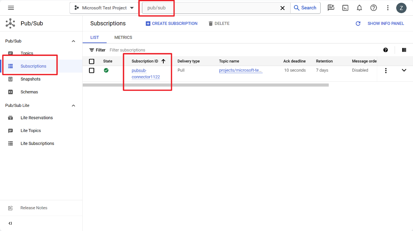
Task: Open the notifications bell
Action: 359,8
